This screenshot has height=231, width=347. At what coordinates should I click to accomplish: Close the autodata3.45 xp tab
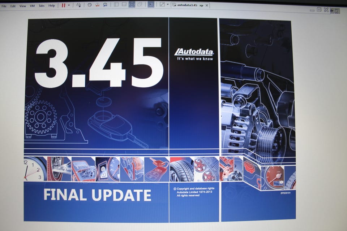click(207, 5)
